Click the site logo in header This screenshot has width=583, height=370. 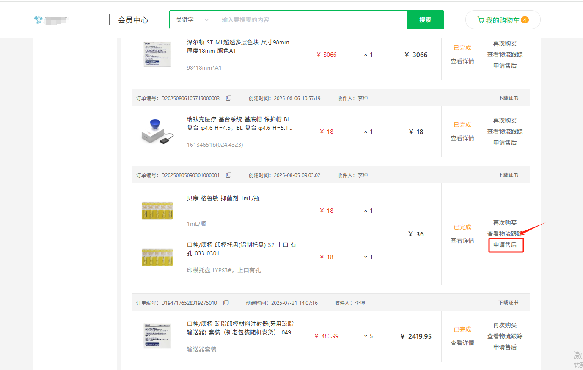51,20
